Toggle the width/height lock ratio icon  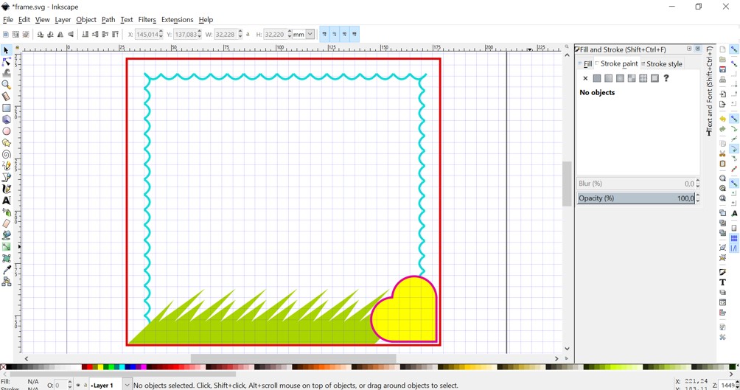(248, 34)
